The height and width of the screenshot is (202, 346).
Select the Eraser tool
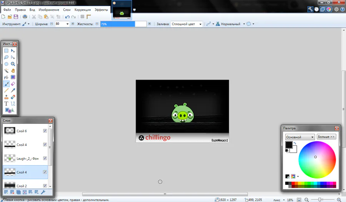point(13,84)
